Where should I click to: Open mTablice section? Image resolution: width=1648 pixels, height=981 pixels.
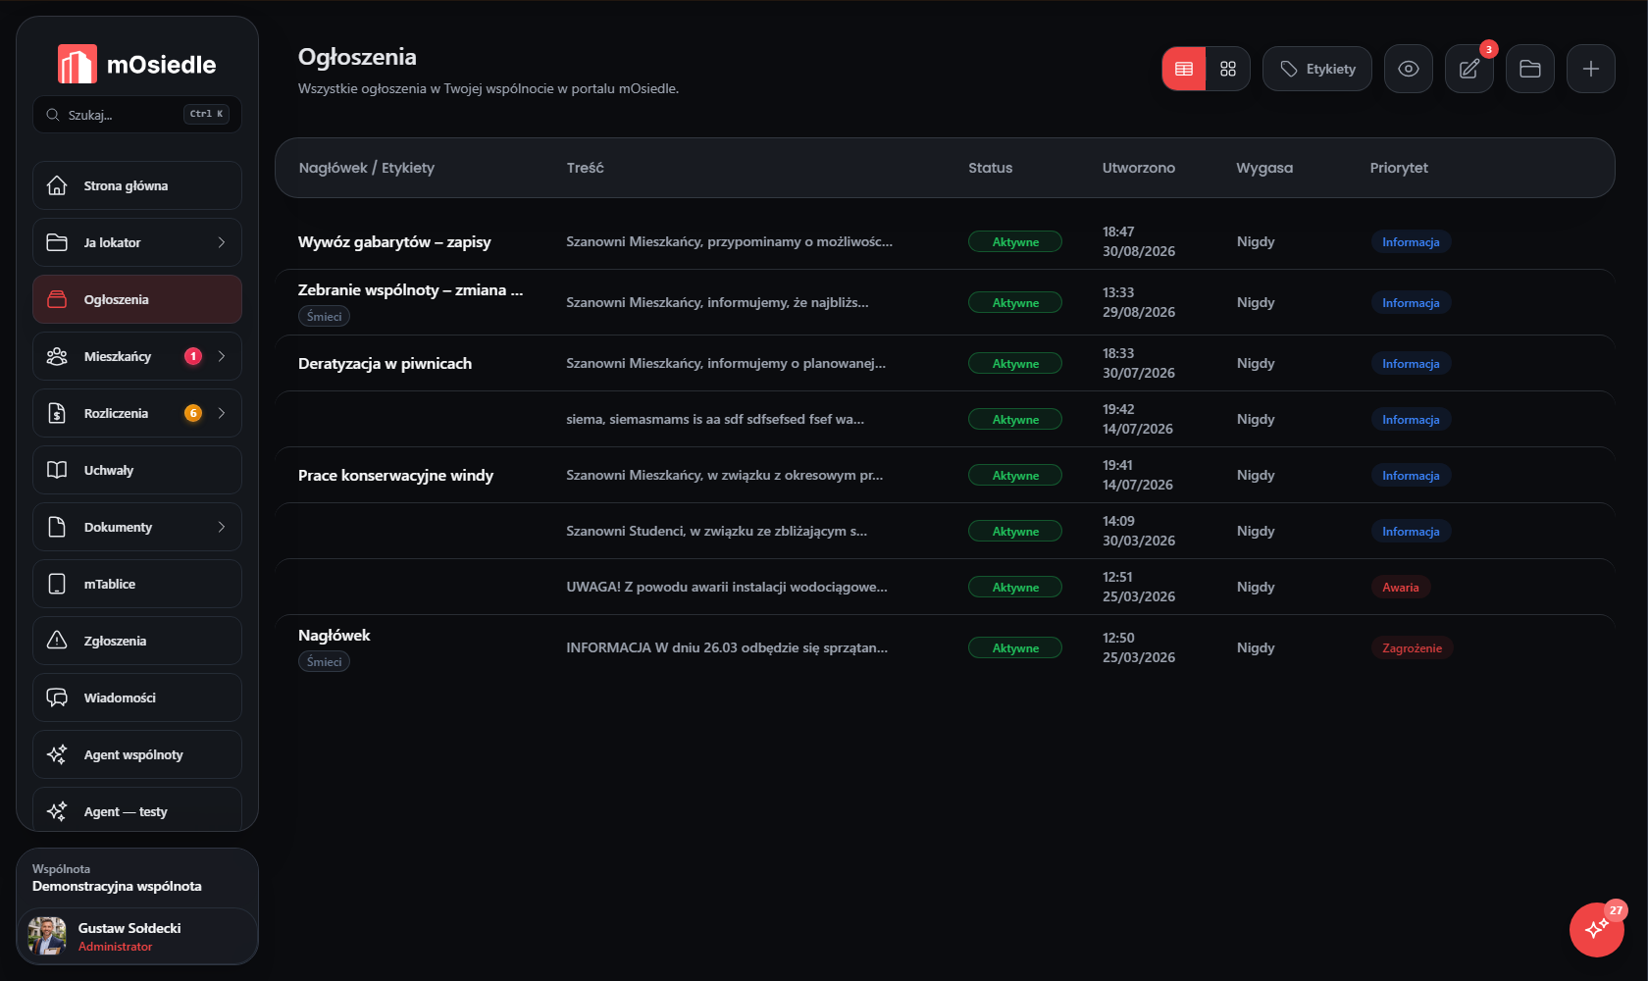click(137, 584)
